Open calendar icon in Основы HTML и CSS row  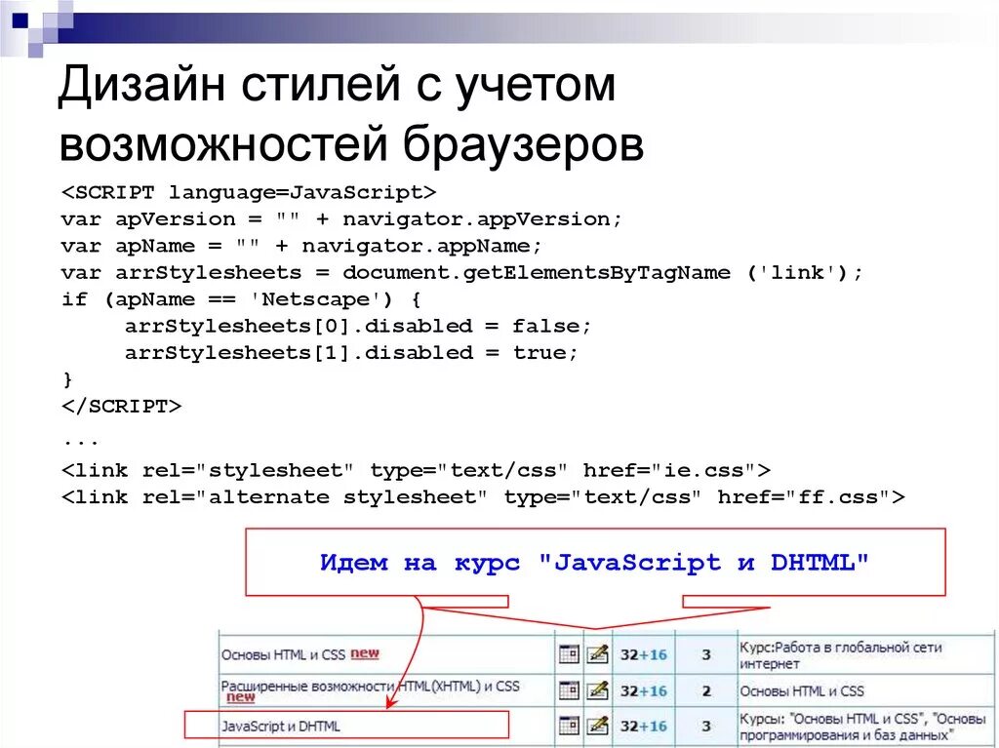click(x=569, y=654)
